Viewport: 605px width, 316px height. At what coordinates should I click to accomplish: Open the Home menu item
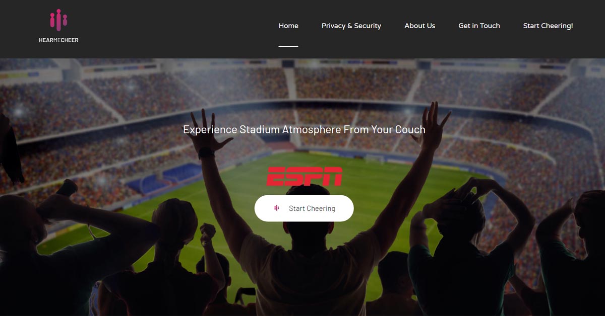click(288, 26)
